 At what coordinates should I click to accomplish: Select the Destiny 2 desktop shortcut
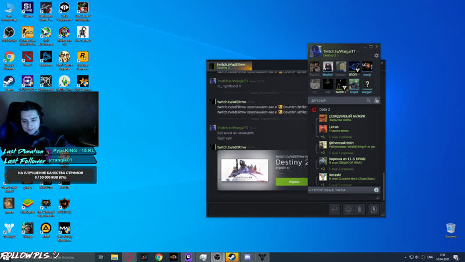pos(9,231)
